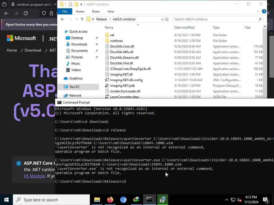Click Firefox back button

(x=6, y=13)
